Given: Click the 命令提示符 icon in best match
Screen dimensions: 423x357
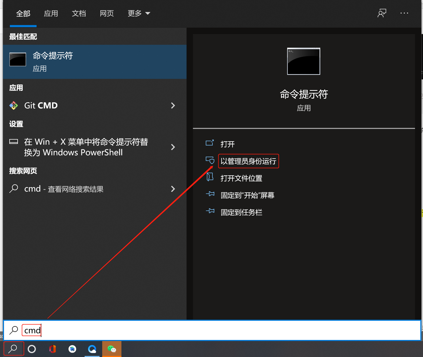Looking at the screenshot, I should pos(18,59).
